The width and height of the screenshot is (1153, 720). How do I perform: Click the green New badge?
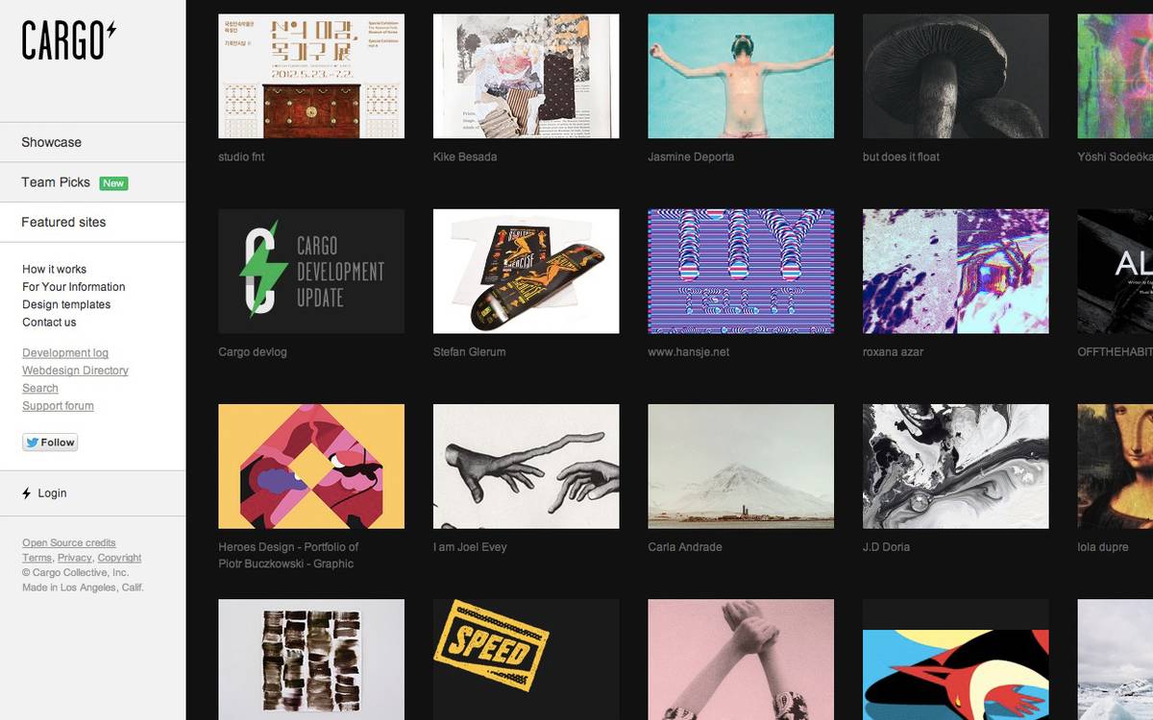click(113, 183)
